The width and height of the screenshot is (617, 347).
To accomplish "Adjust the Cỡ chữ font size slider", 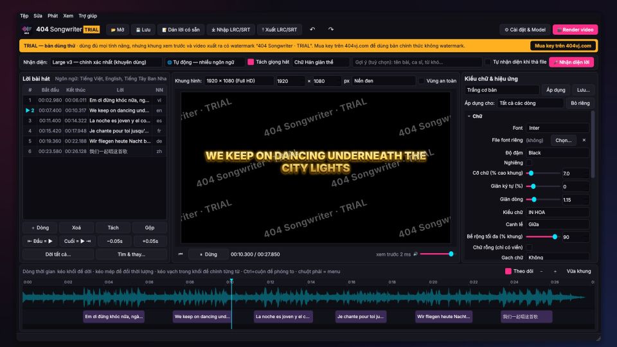I will [543, 173].
